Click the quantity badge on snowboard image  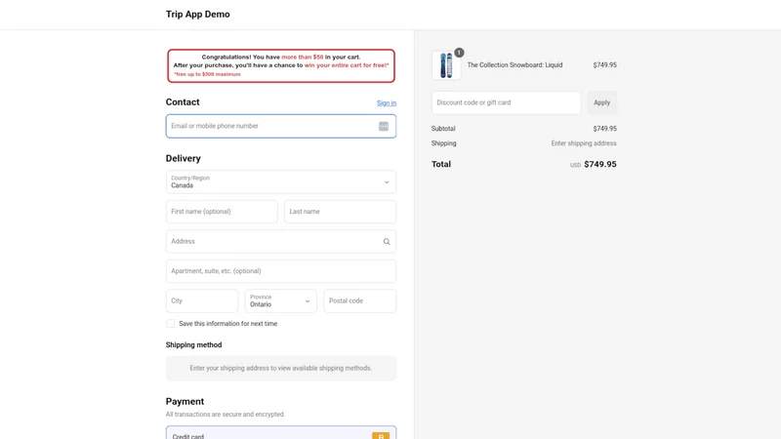(x=459, y=53)
